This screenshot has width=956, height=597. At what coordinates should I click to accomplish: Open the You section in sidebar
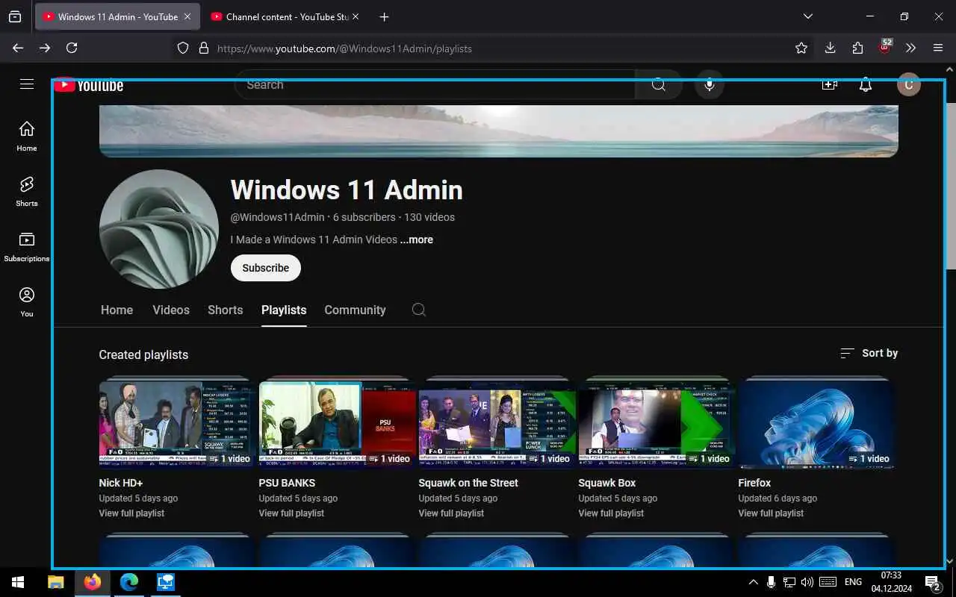click(27, 301)
